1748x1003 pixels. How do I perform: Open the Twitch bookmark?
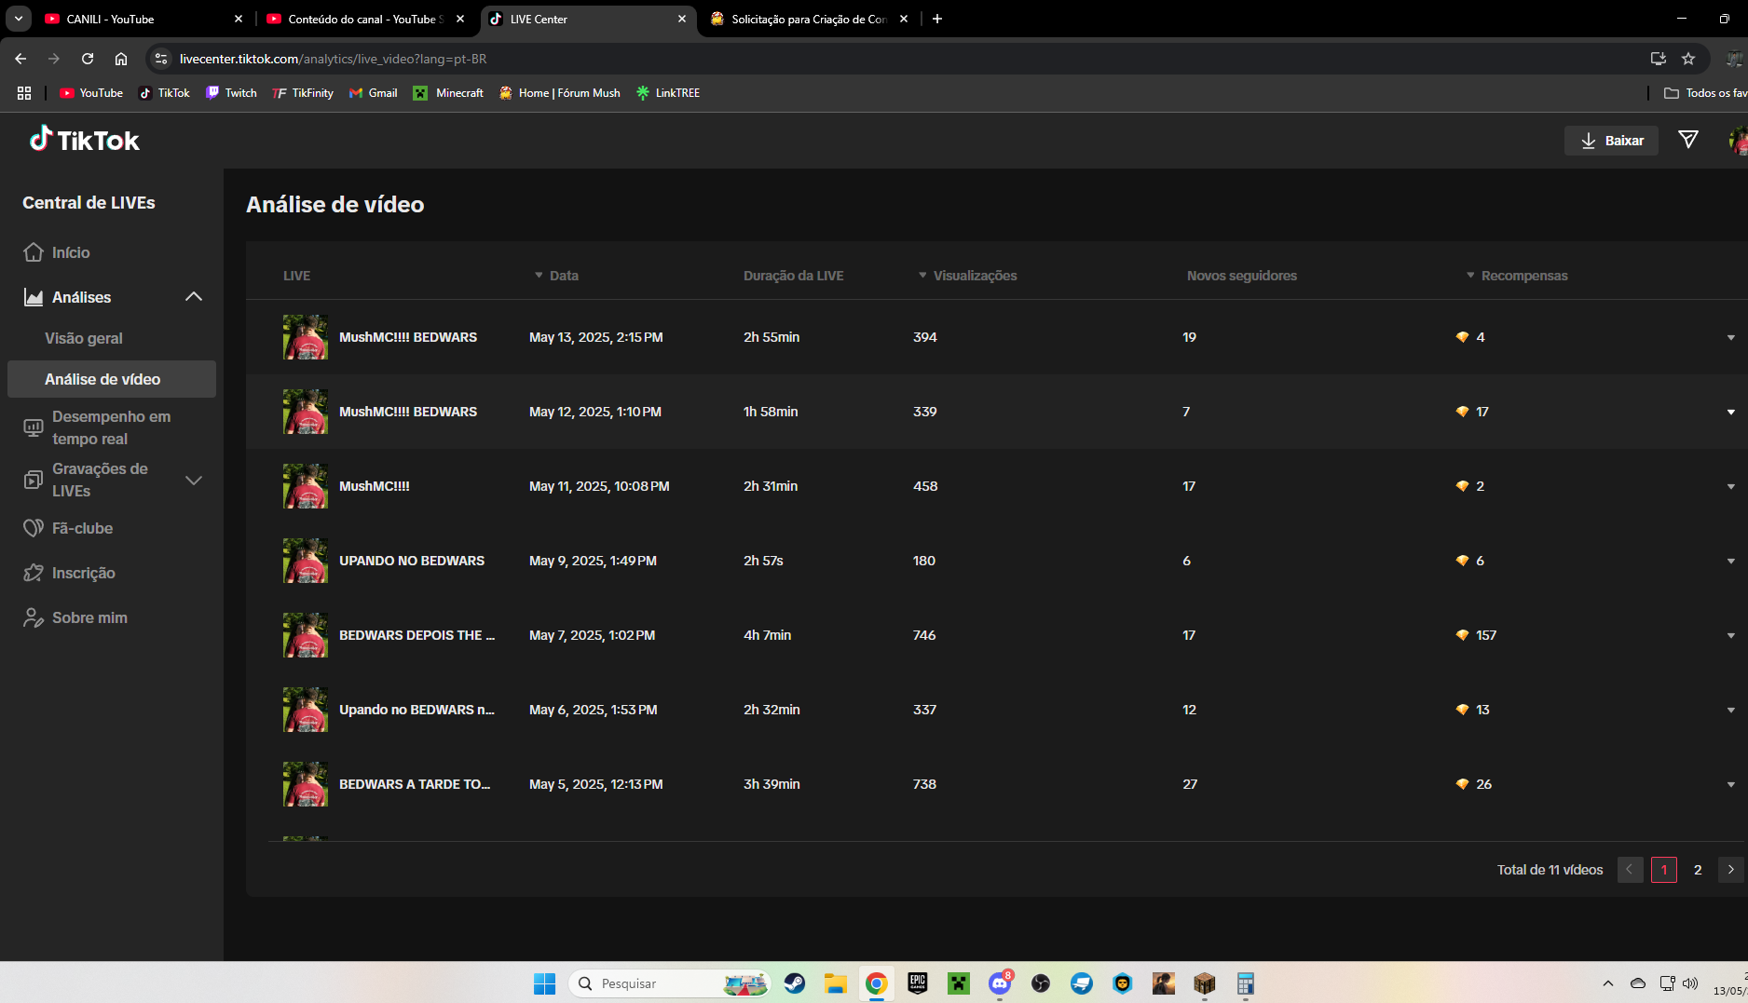click(x=231, y=93)
